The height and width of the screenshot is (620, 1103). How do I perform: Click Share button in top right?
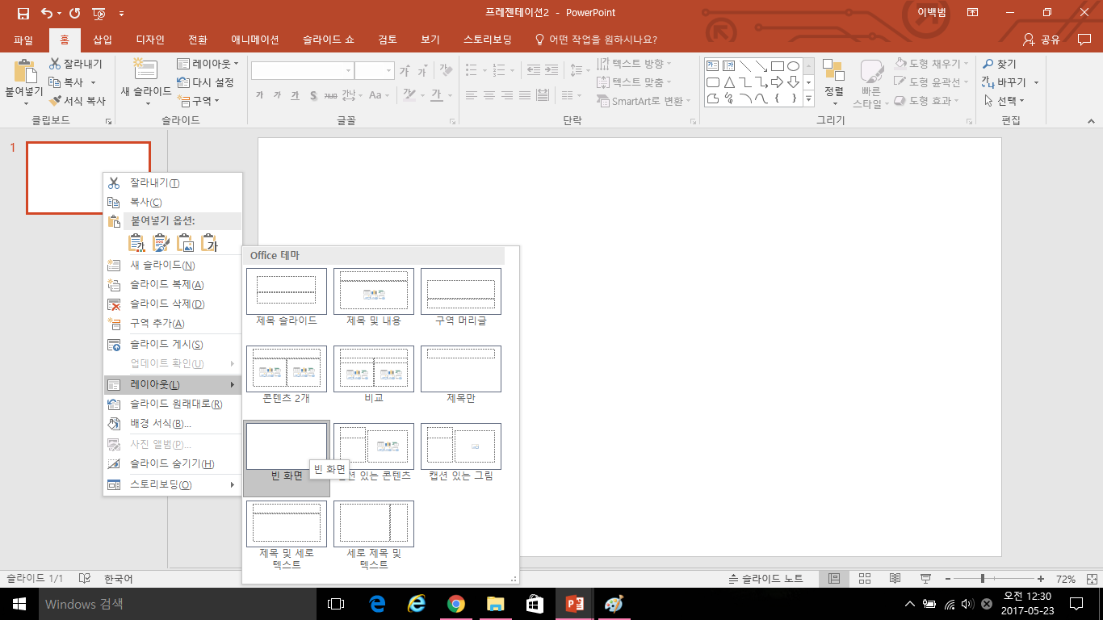(x=1042, y=40)
